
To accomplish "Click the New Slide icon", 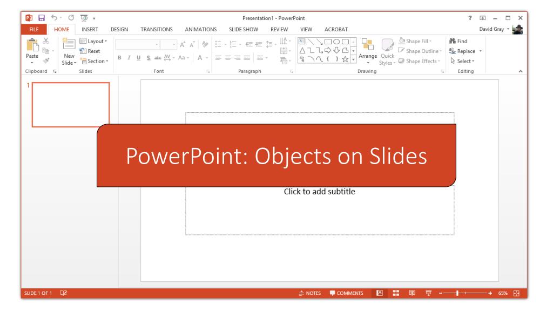I will pyautogui.click(x=69, y=44).
